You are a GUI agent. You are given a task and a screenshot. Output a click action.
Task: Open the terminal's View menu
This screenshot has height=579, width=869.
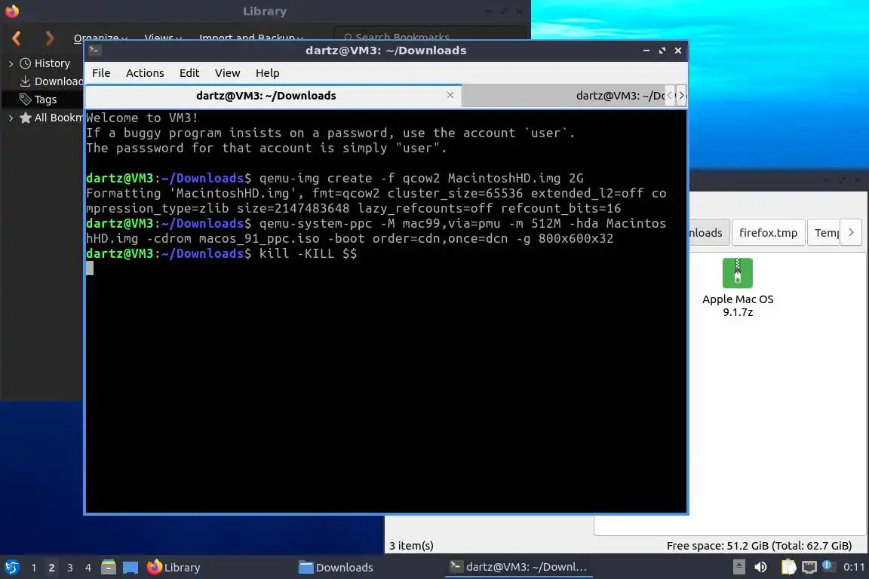(x=227, y=73)
